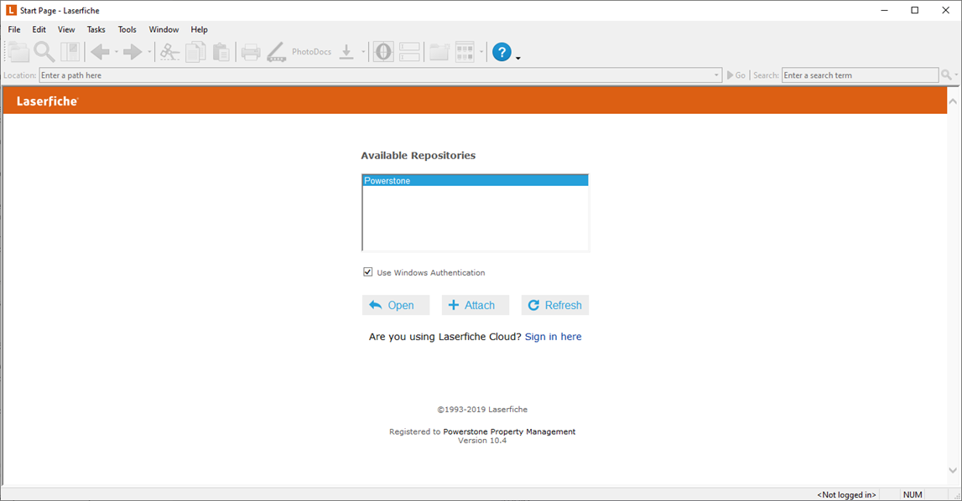Image resolution: width=962 pixels, height=501 pixels.
Task: Click the Back arrow toolbar icon
Action: pyautogui.click(x=100, y=52)
